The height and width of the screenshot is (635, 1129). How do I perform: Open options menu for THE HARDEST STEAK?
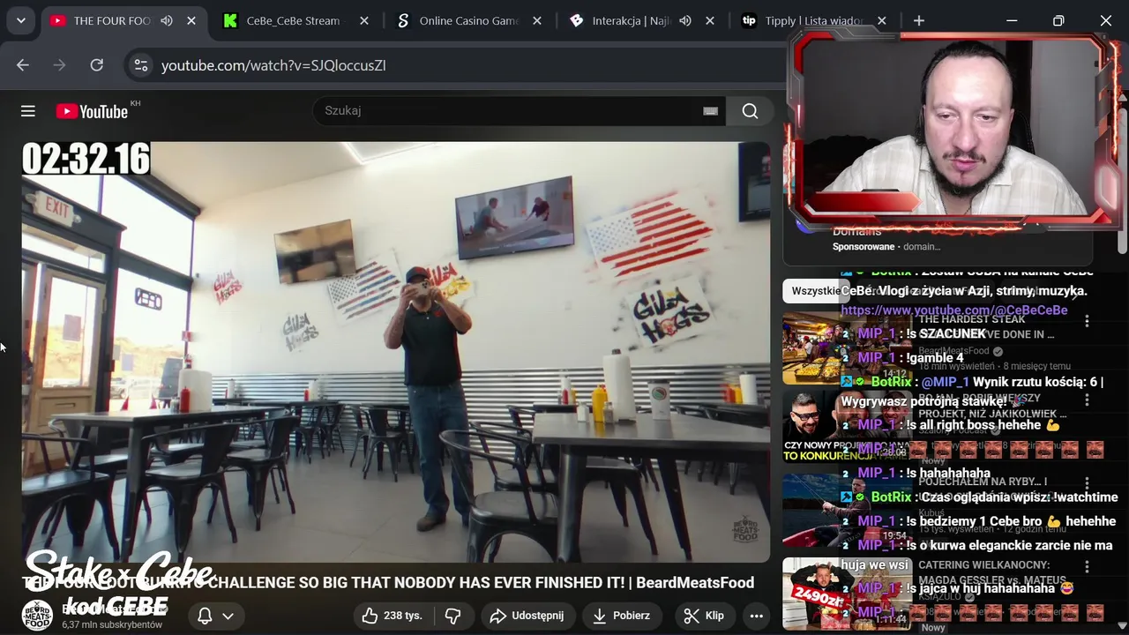pos(1087,322)
